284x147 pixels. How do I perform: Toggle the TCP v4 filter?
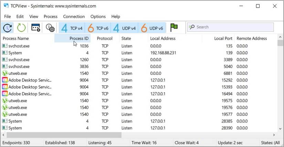[x=72, y=28]
